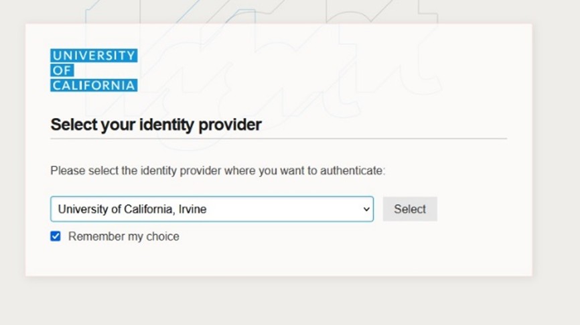This screenshot has height=325, width=580.
Task: Click the word Please in the instruction text
Action: [67, 171]
